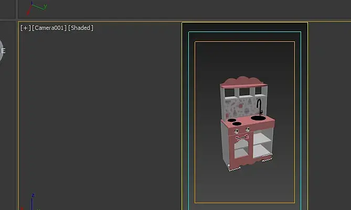
Task: Open the Shaded viewport shading menu
Action: [x=81, y=28]
